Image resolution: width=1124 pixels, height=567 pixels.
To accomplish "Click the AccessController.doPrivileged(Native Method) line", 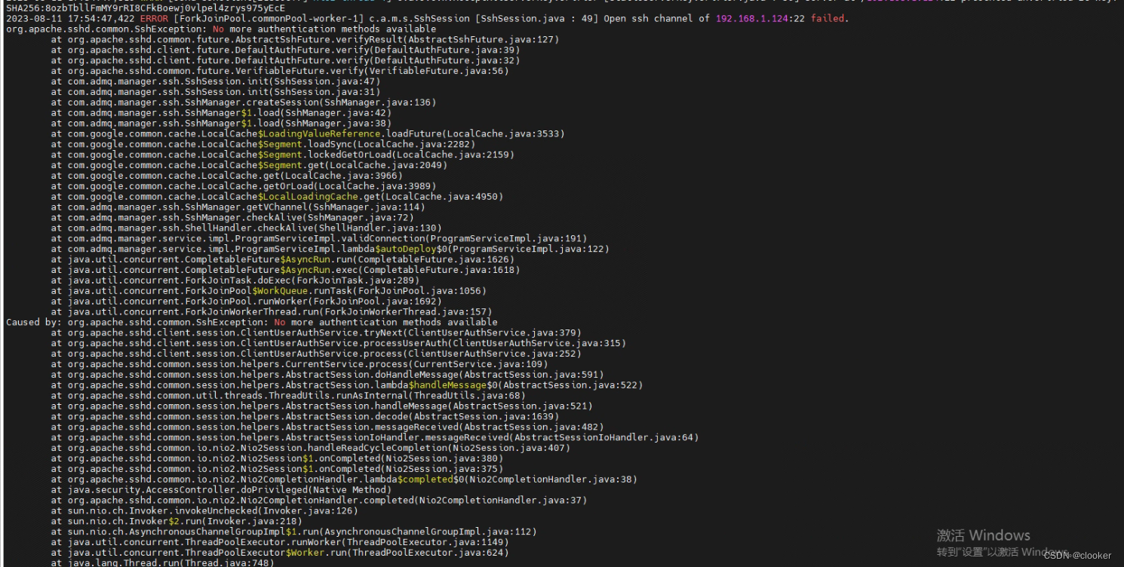I will click(x=222, y=490).
